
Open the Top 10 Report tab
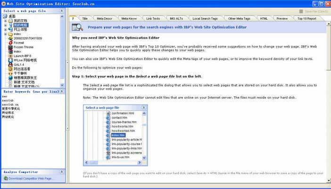coord(307,18)
